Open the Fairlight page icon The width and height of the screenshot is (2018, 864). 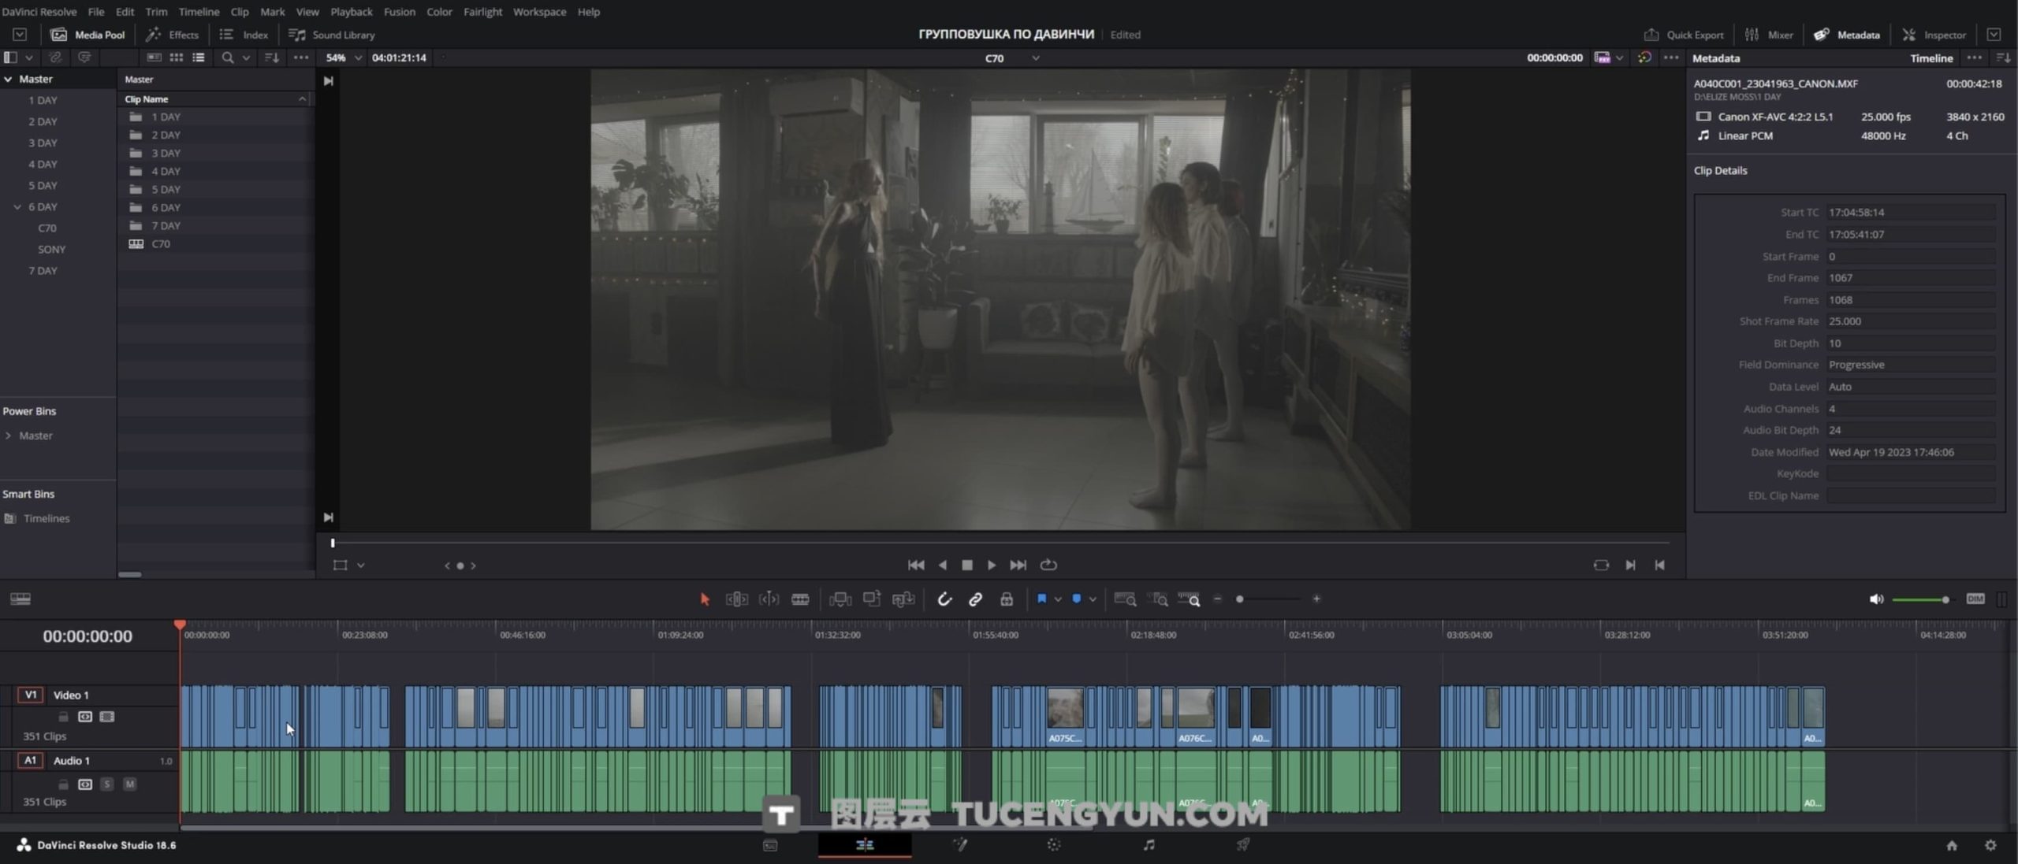pos(1149,845)
